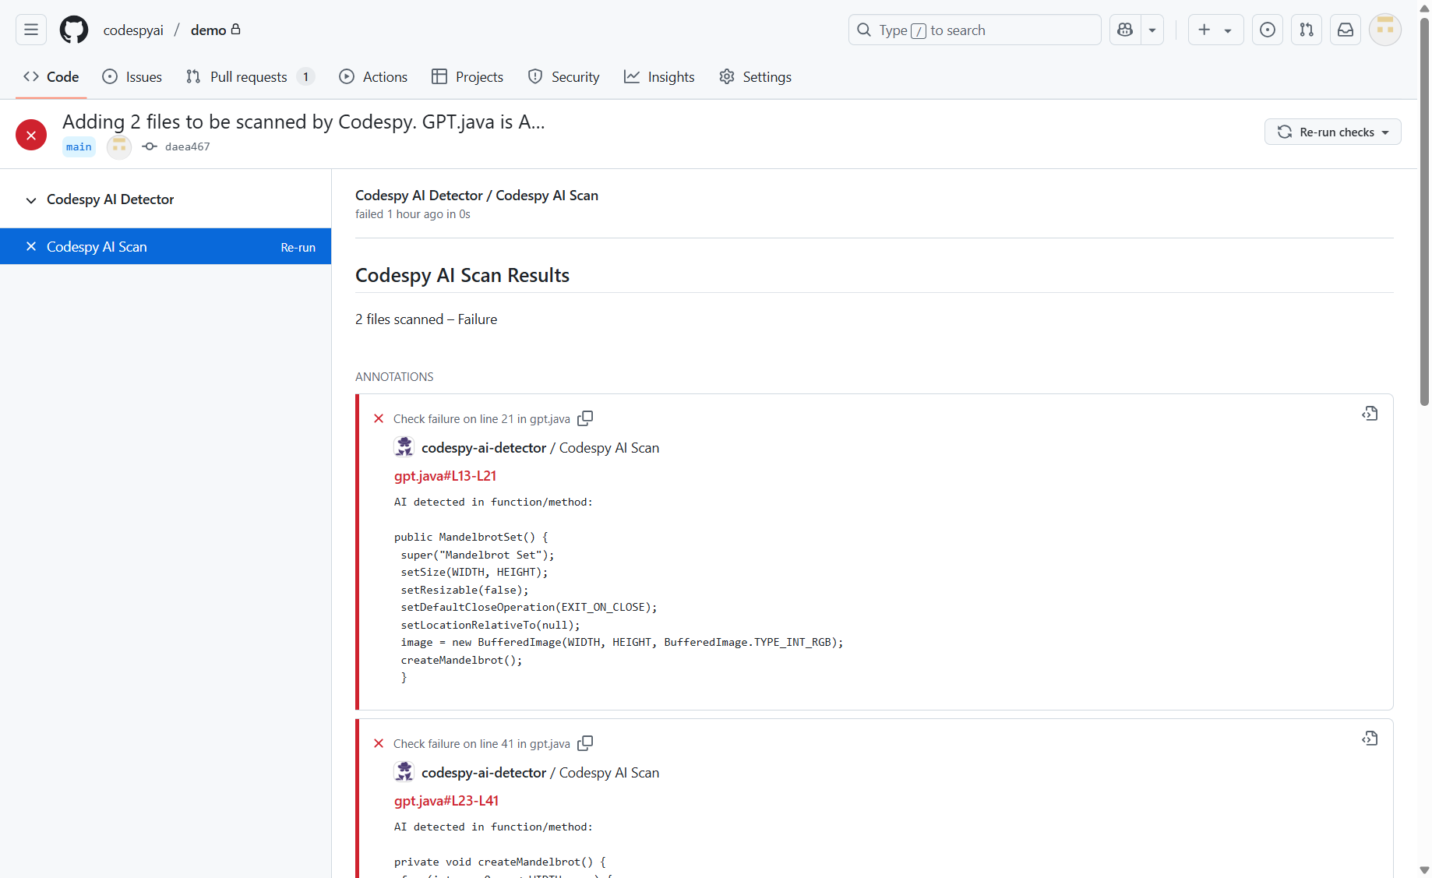Viewport: 1432px width, 878px height.
Task: Expand the Re-run checks dropdown
Action: [x=1332, y=132]
